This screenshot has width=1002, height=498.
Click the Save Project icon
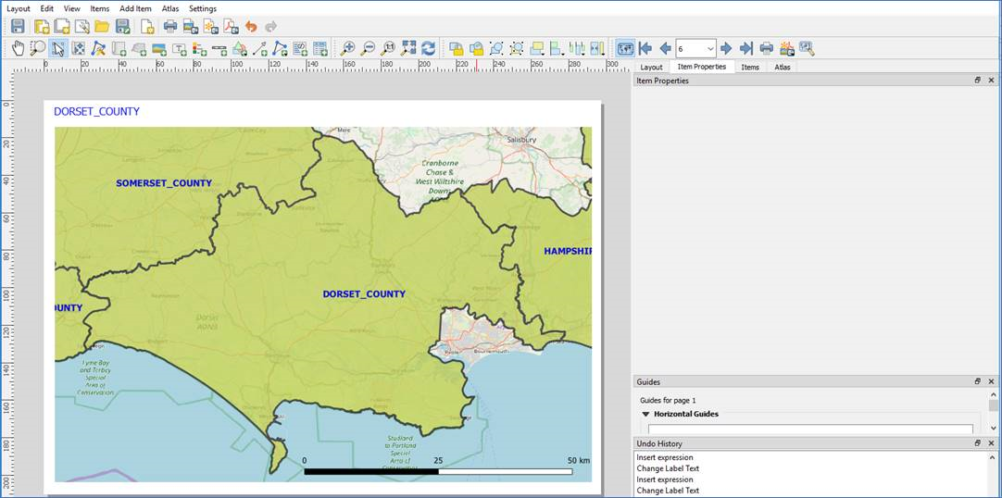(x=18, y=26)
